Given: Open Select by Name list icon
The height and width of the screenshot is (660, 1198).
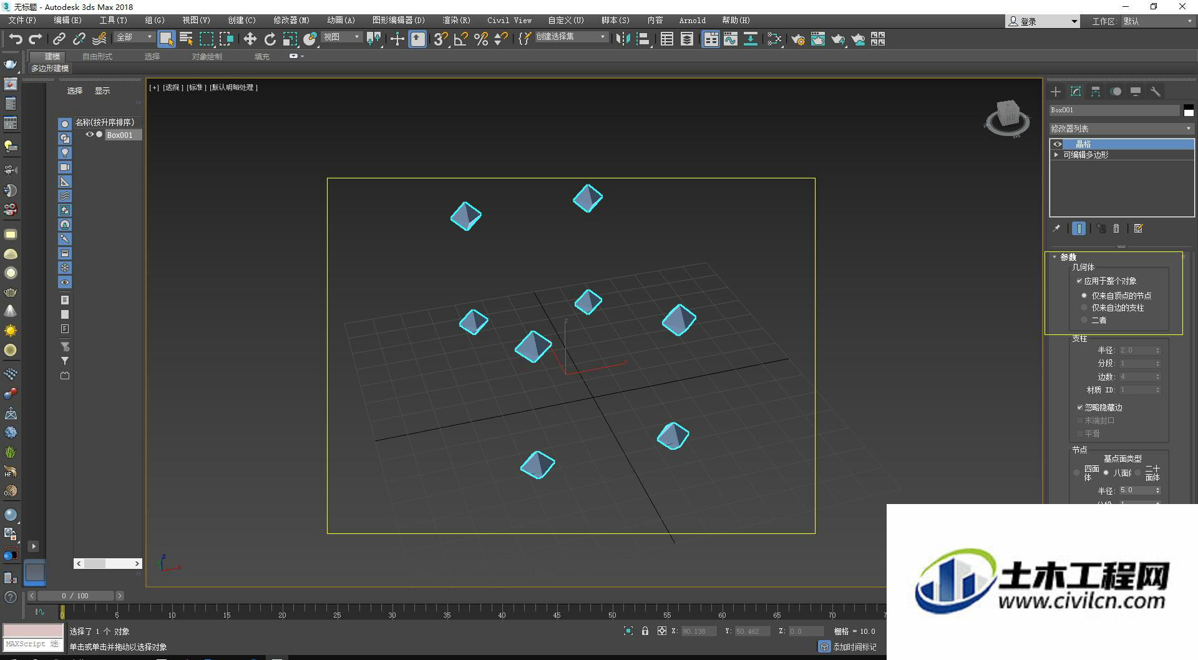Looking at the screenshot, I should click(186, 39).
